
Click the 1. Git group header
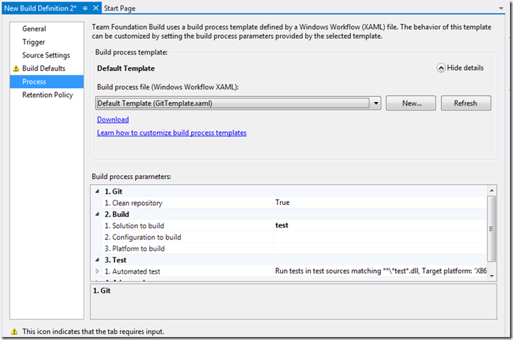click(x=114, y=192)
